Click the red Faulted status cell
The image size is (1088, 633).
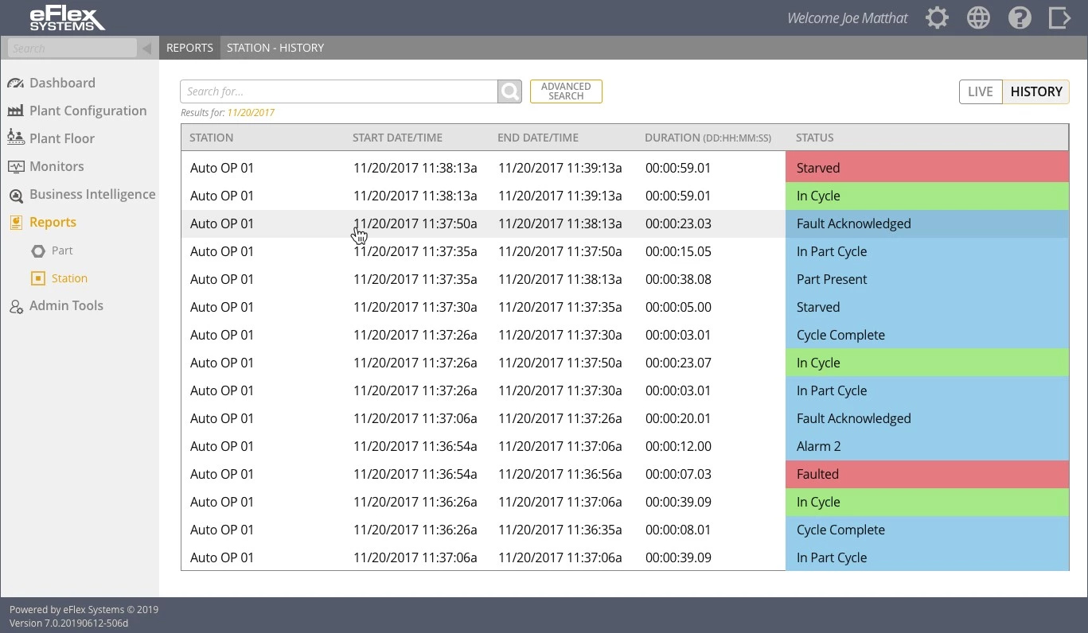pos(926,474)
